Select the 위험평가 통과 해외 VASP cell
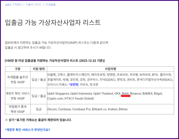Viewport: 179px width, 139px height. [18, 109]
